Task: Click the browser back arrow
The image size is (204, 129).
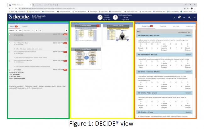Action: (9, 8)
